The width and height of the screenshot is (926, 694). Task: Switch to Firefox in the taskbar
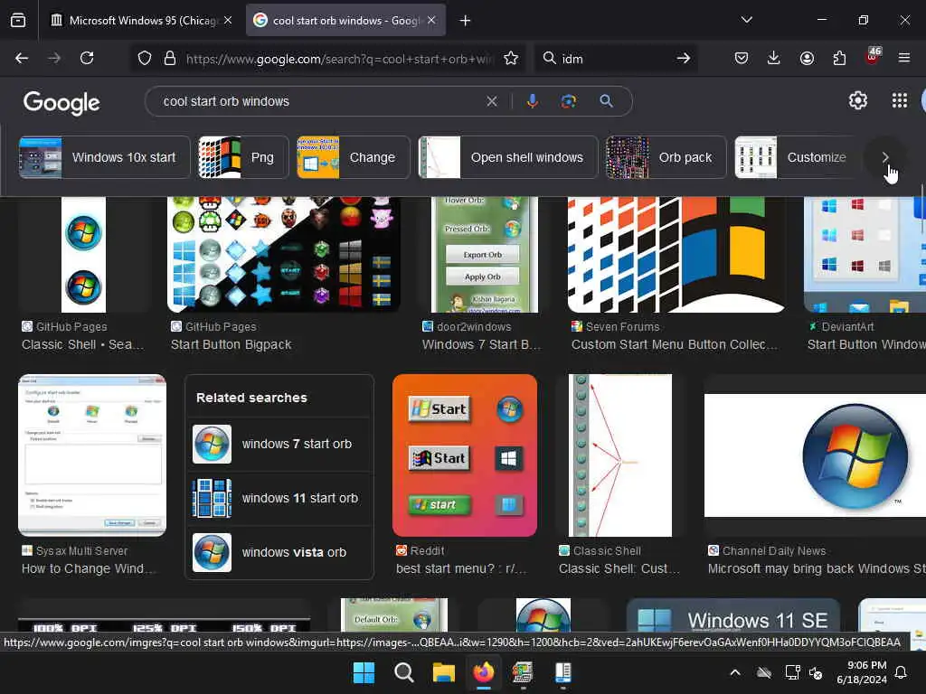[x=483, y=672]
